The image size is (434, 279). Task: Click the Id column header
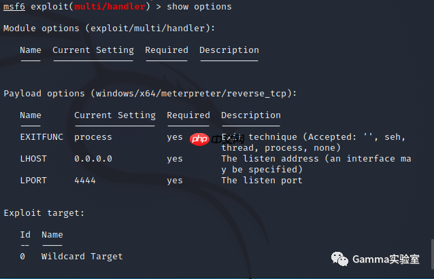tap(25, 235)
